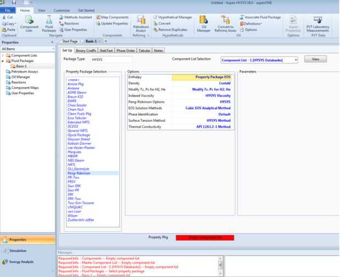340x277 pixels.
Task: Switch to the View ribbon tab
Action: pyautogui.click(x=42, y=10)
